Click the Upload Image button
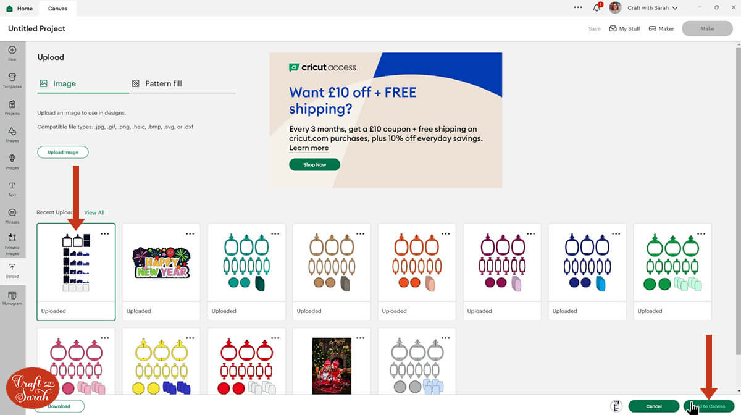Viewport: 741px width, 415px height. pos(63,152)
